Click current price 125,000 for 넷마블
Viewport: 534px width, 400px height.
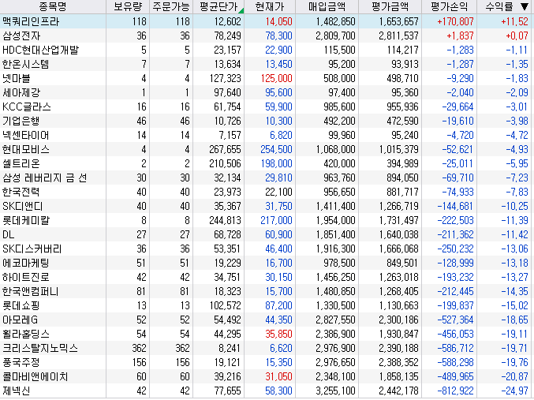point(277,78)
